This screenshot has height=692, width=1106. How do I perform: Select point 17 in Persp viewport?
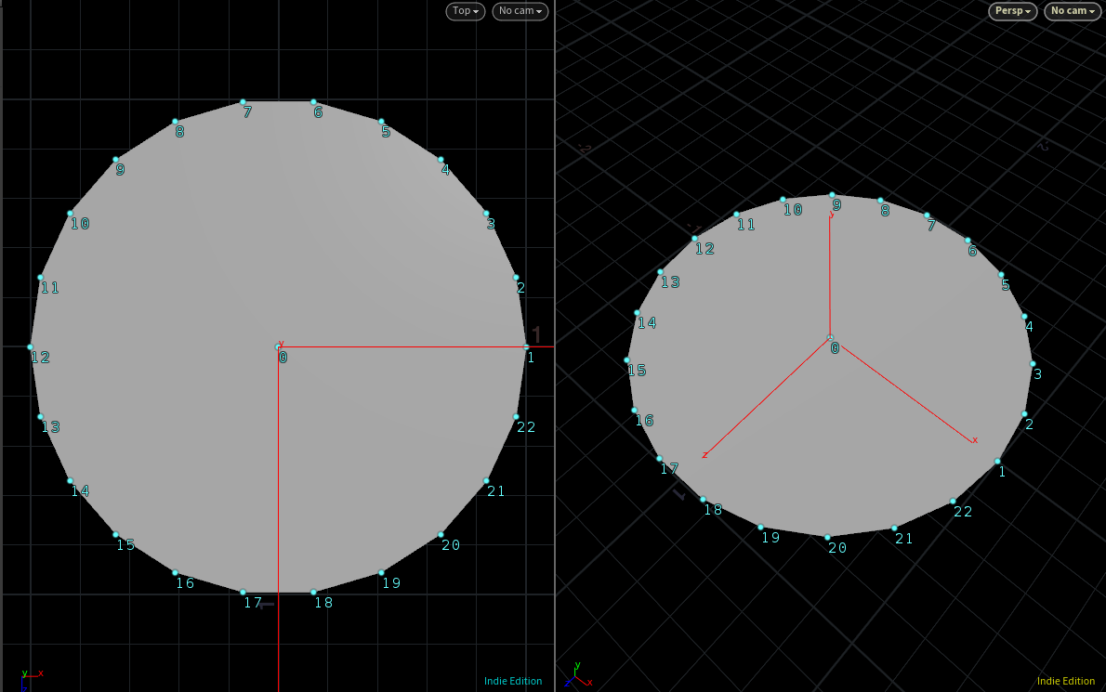click(x=660, y=458)
